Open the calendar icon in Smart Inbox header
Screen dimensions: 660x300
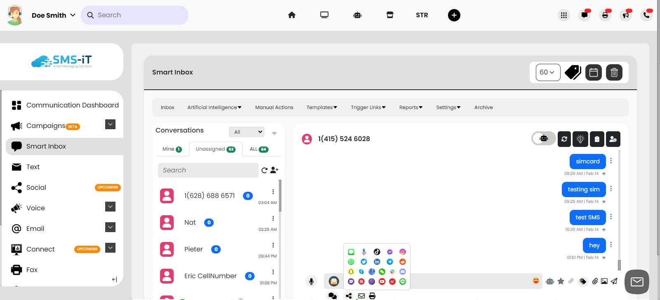point(593,72)
